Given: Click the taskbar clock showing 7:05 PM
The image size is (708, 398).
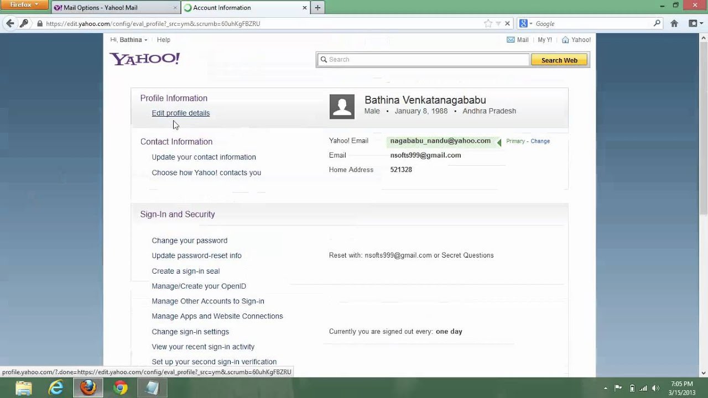Looking at the screenshot, I should coord(682,384).
